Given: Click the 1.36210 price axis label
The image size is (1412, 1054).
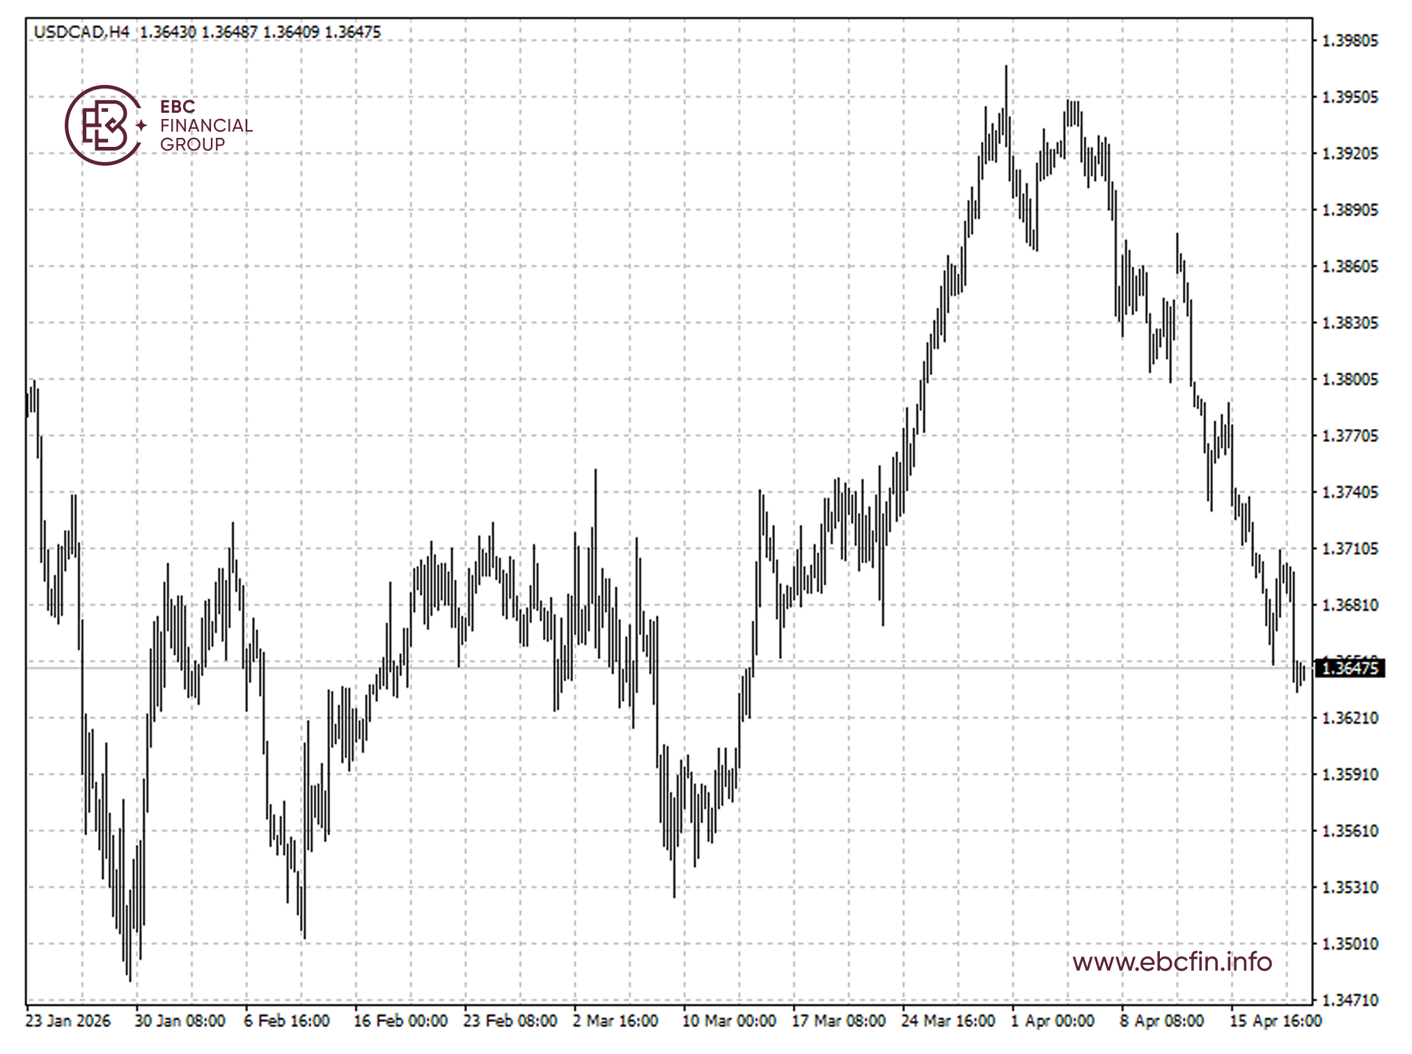Looking at the screenshot, I should coord(1349,718).
